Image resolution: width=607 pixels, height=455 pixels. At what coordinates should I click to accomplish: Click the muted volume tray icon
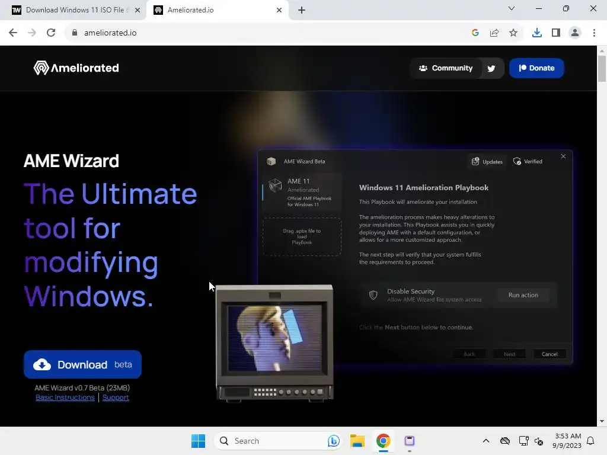click(539, 441)
